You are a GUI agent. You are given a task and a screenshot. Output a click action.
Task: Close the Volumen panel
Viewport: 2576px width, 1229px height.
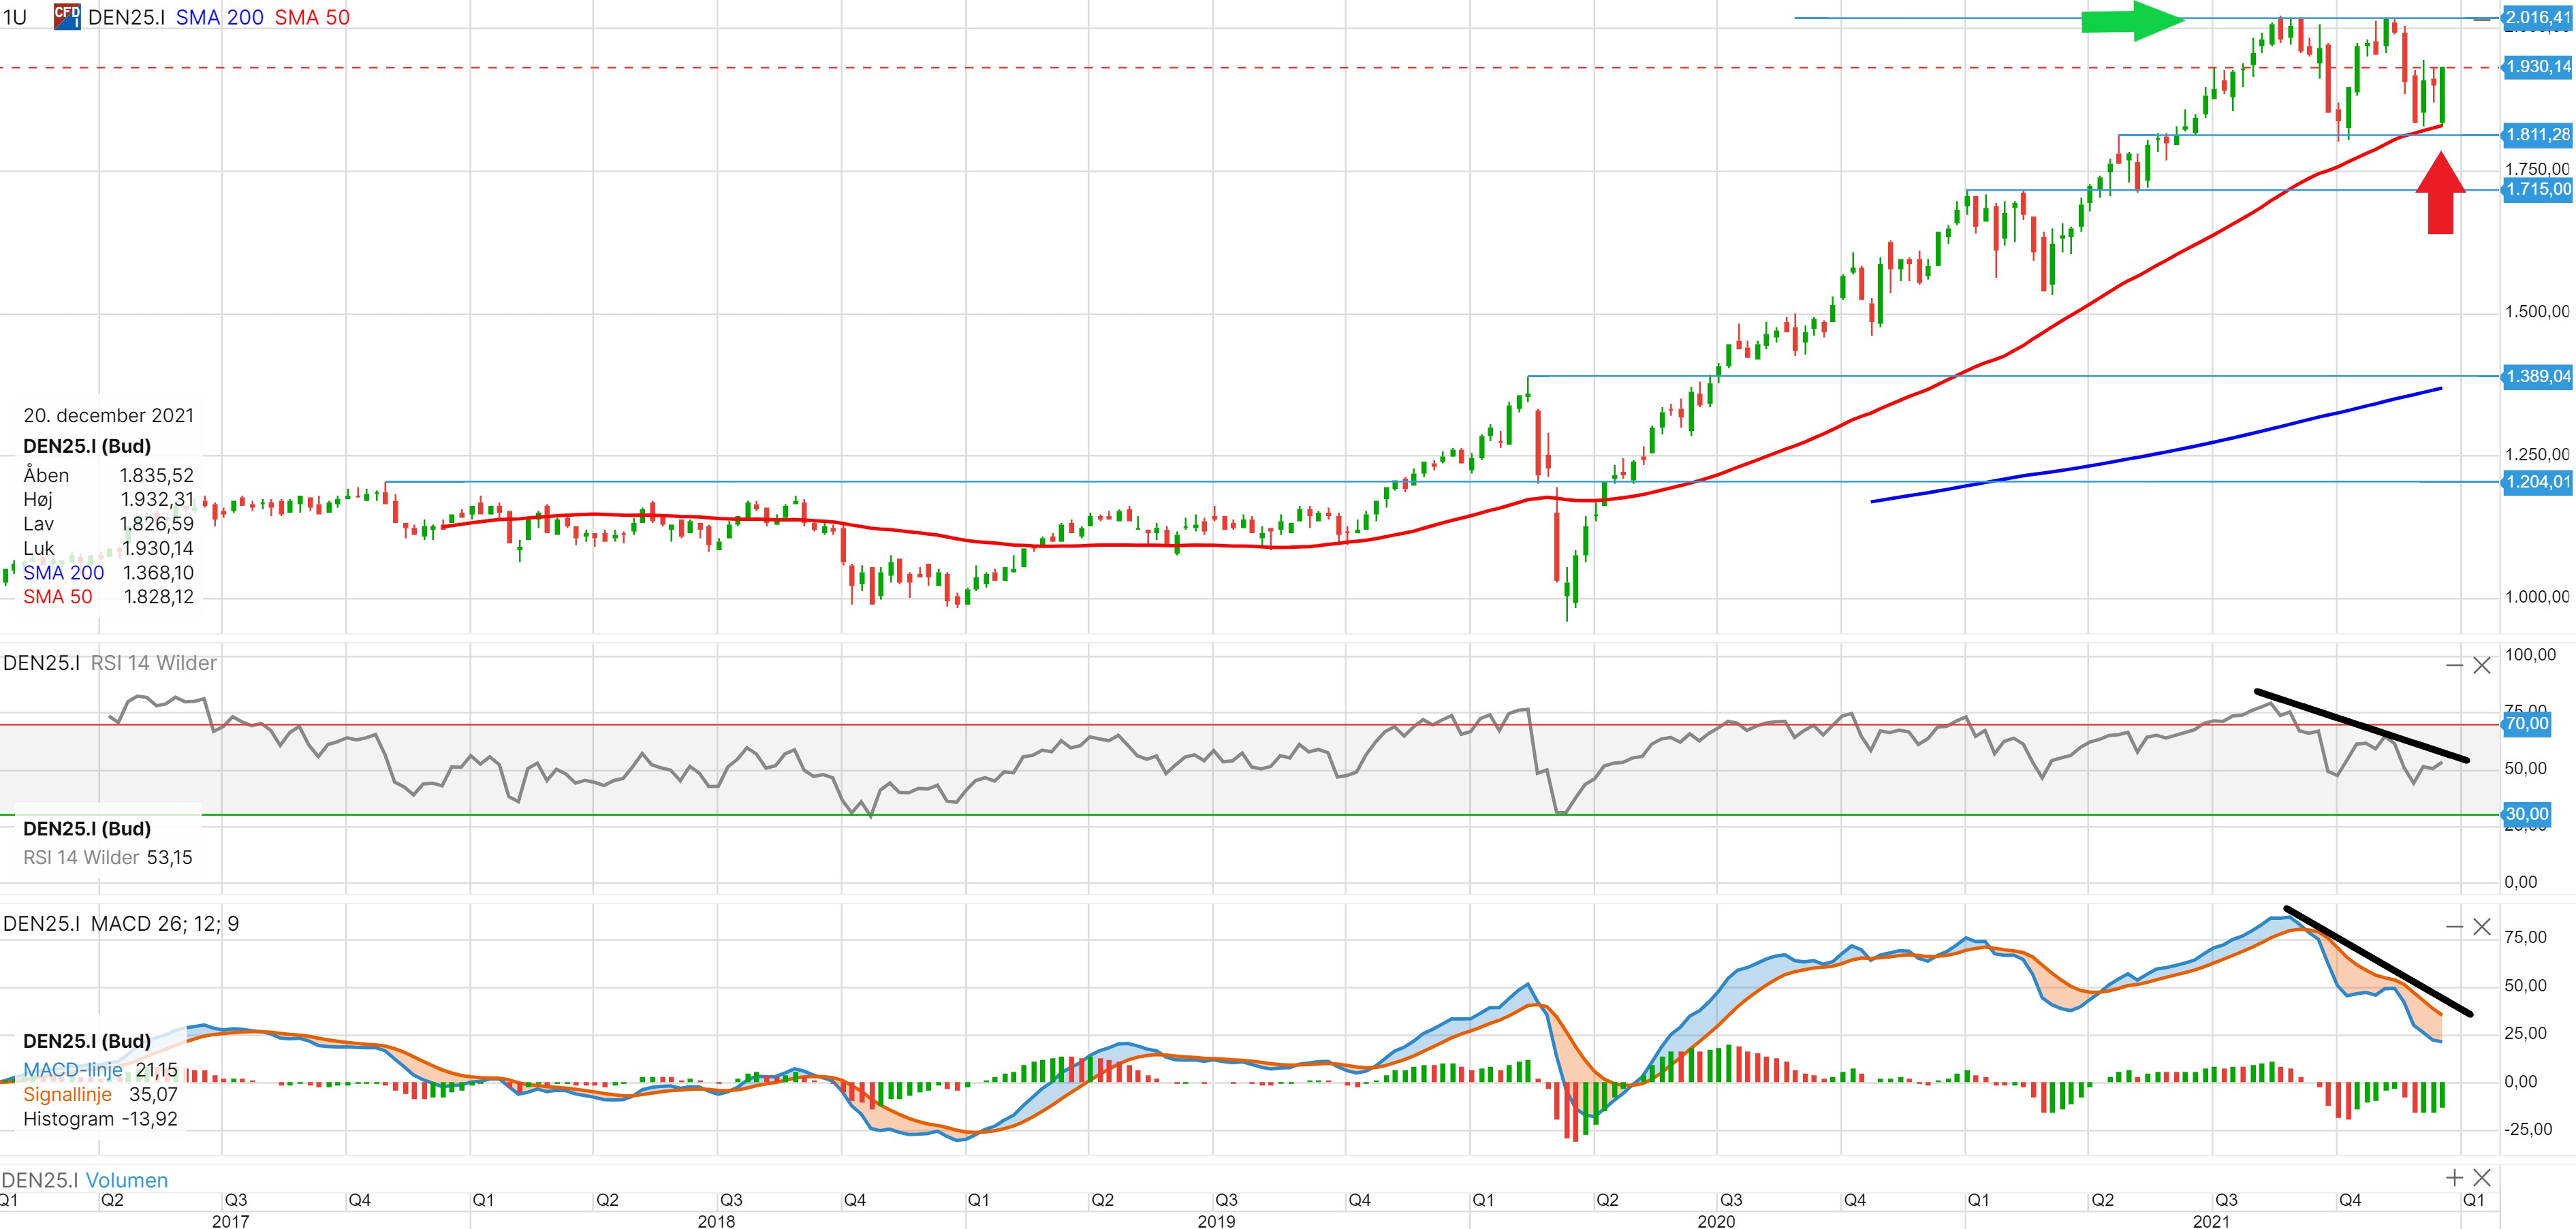2482,1178
